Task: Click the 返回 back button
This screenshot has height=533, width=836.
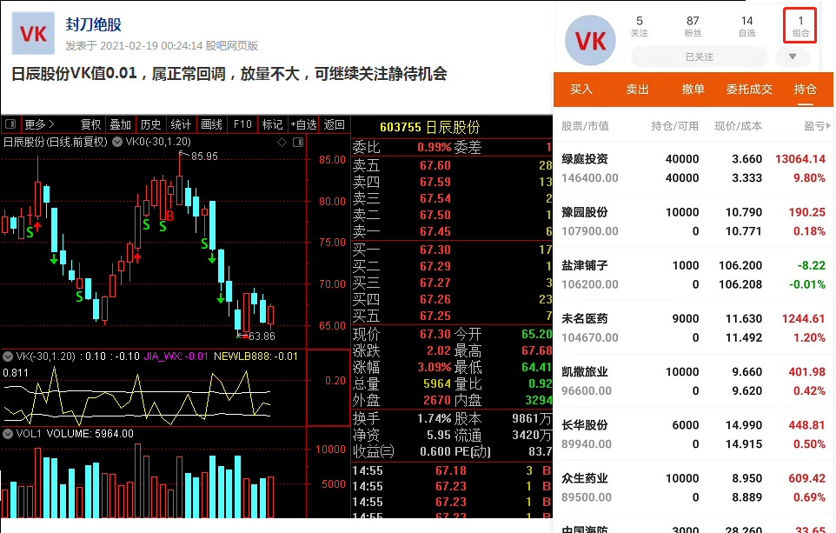Action: click(335, 124)
